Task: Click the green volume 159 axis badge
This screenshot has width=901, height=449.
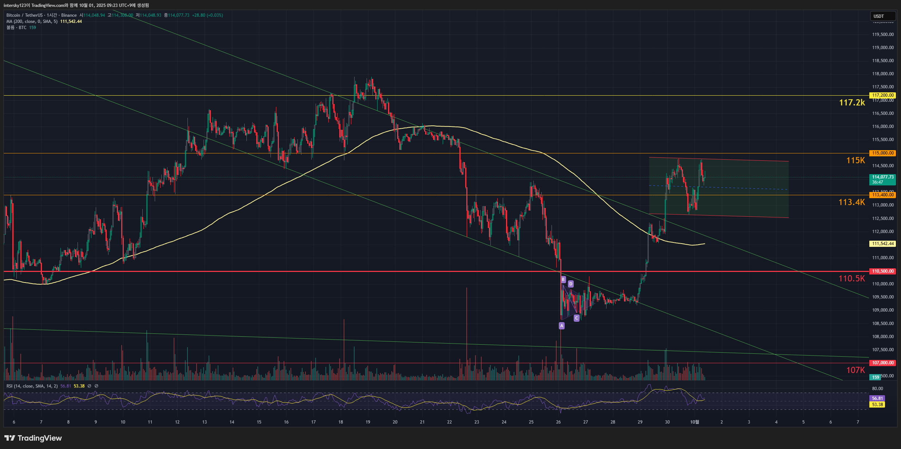Action: [x=876, y=377]
